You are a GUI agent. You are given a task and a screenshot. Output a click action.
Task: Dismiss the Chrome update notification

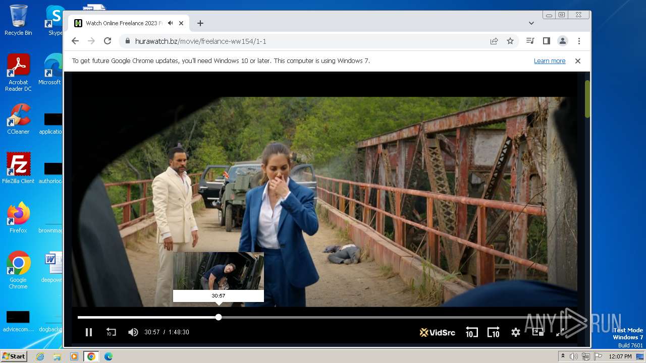coord(578,61)
